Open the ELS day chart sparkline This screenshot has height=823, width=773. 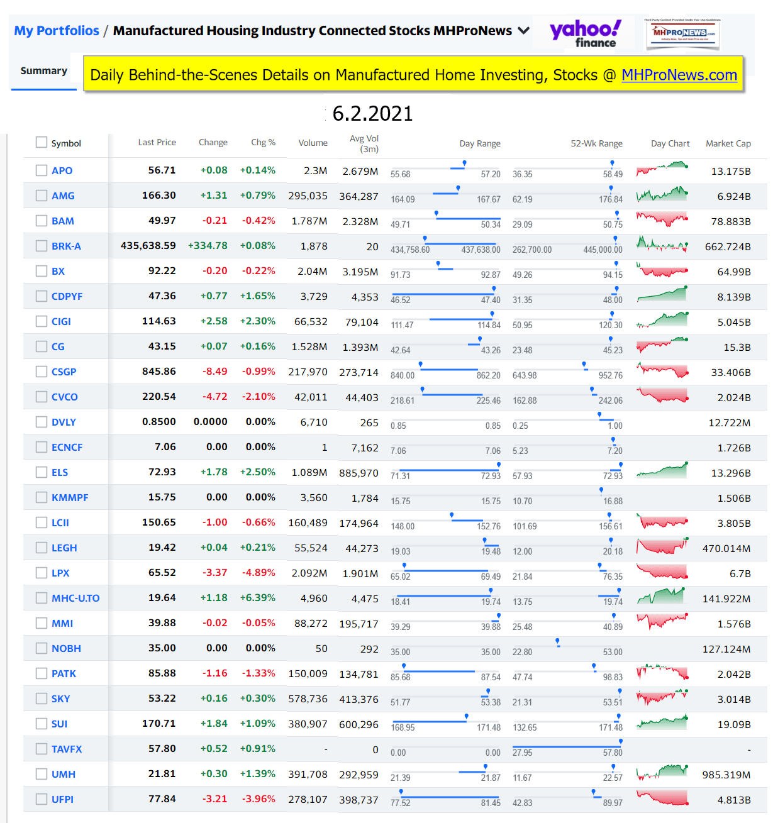pos(662,471)
